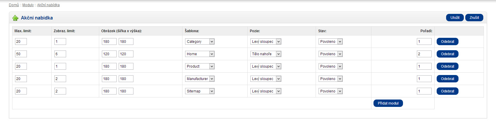Viewport: 496px width, 132px height.
Task: Follow the Akční nabídka breadcrumb link
Action: 48,5
